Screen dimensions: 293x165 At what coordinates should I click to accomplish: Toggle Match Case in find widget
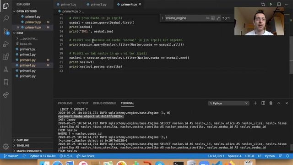click(x=207, y=18)
